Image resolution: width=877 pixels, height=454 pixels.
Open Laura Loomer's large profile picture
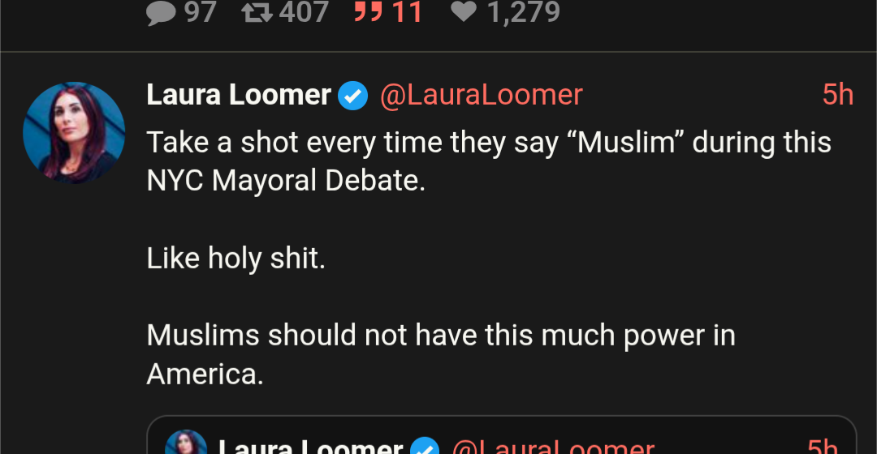coord(74,132)
